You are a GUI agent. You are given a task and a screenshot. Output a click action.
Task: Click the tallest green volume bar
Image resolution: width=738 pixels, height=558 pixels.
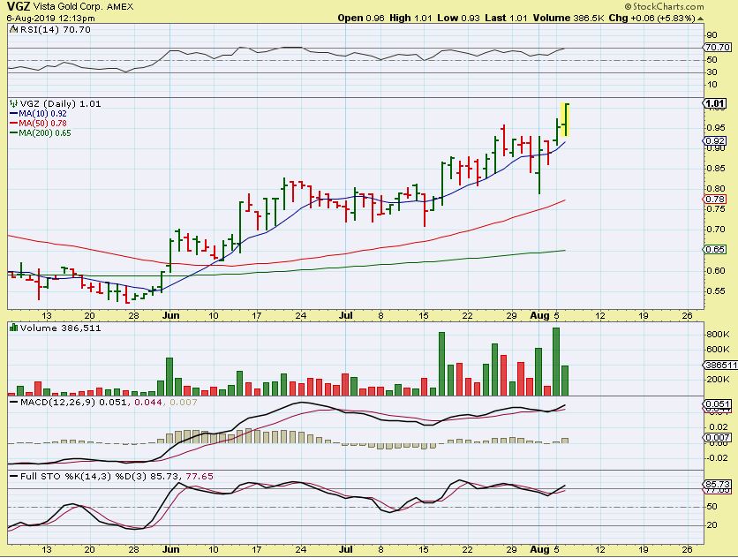(x=556, y=362)
